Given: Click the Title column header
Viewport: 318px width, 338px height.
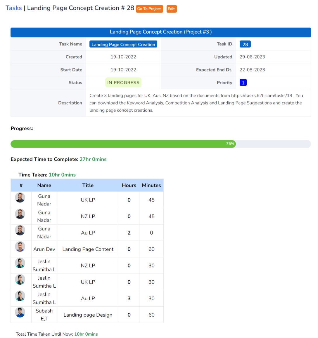Looking at the screenshot, I should pyautogui.click(x=88, y=185).
